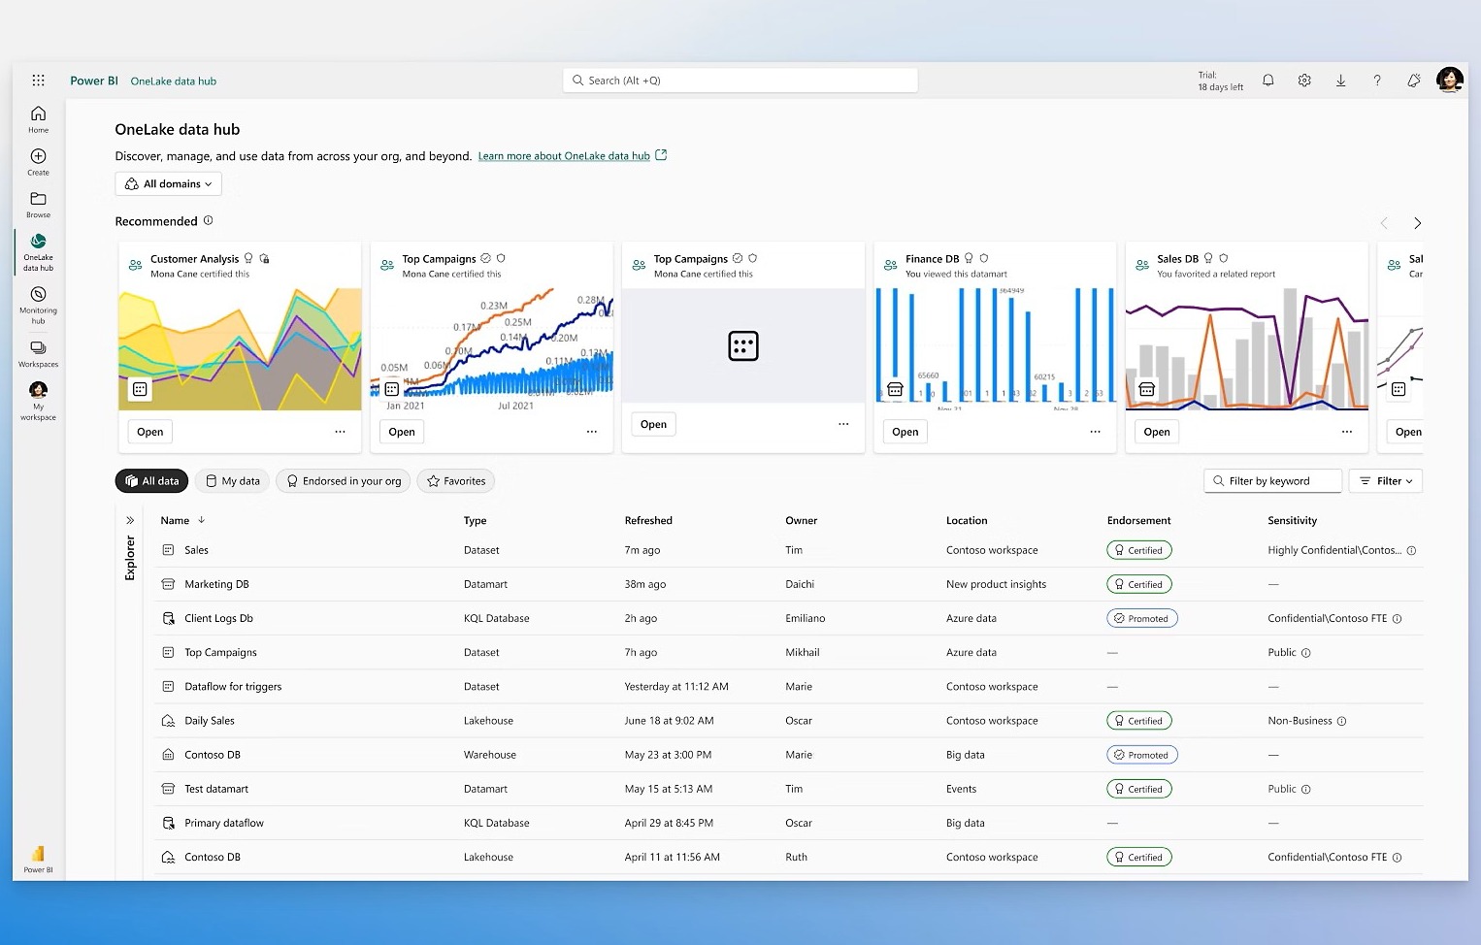Open the Marketing DB datamart

tap(216, 584)
